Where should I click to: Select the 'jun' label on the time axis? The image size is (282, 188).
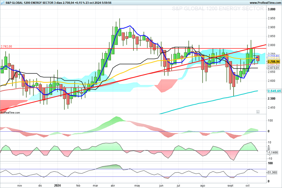point(161,186)
